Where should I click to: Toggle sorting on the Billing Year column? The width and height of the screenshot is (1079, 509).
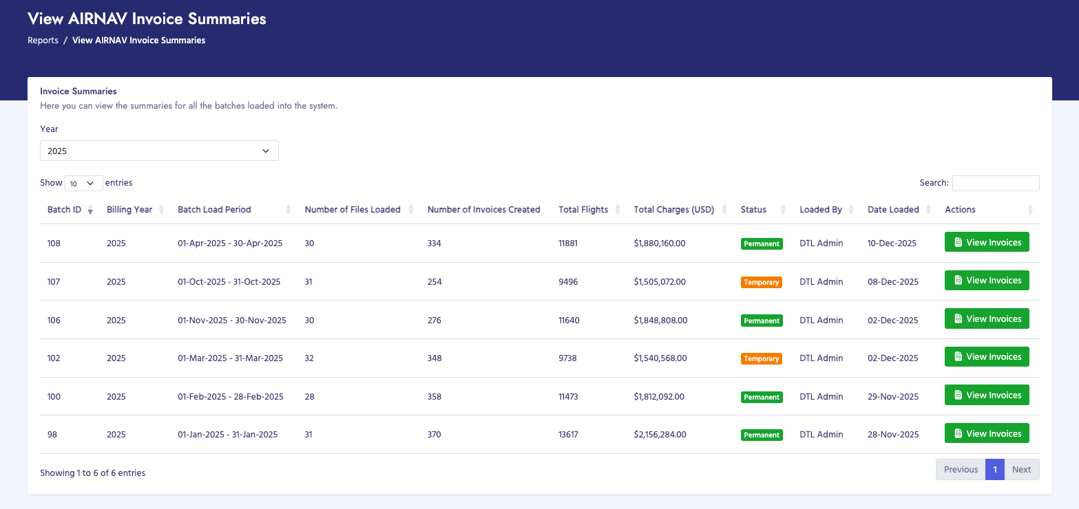162,210
